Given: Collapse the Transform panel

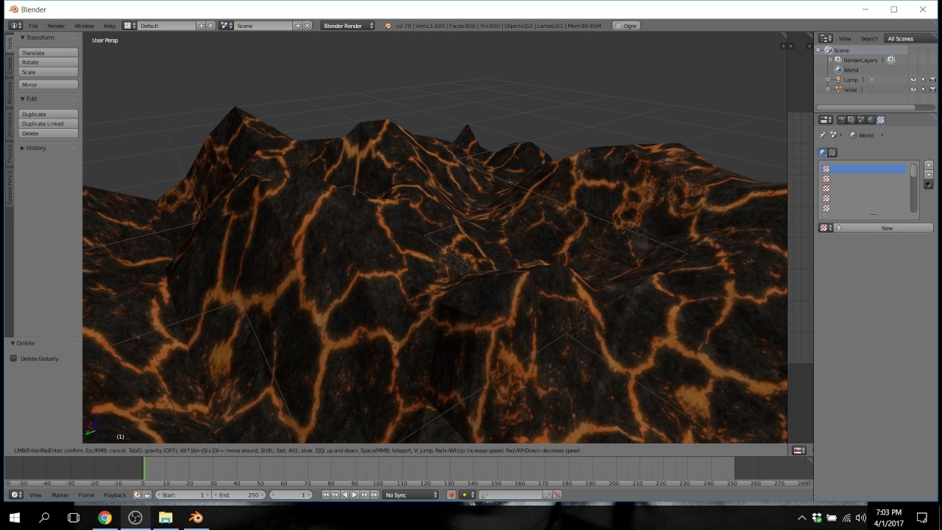Looking at the screenshot, I should [23, 38].
